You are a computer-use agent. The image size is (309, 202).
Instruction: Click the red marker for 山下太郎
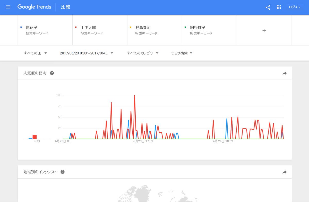click(x=76, y=27)
